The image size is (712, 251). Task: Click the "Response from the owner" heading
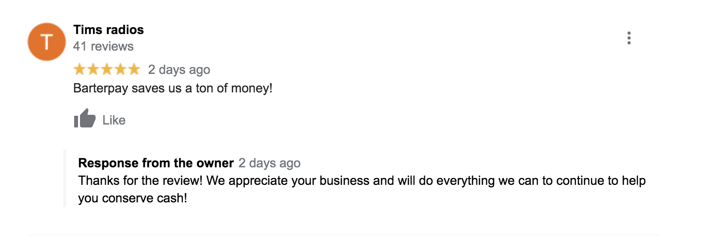click(156, 162)
